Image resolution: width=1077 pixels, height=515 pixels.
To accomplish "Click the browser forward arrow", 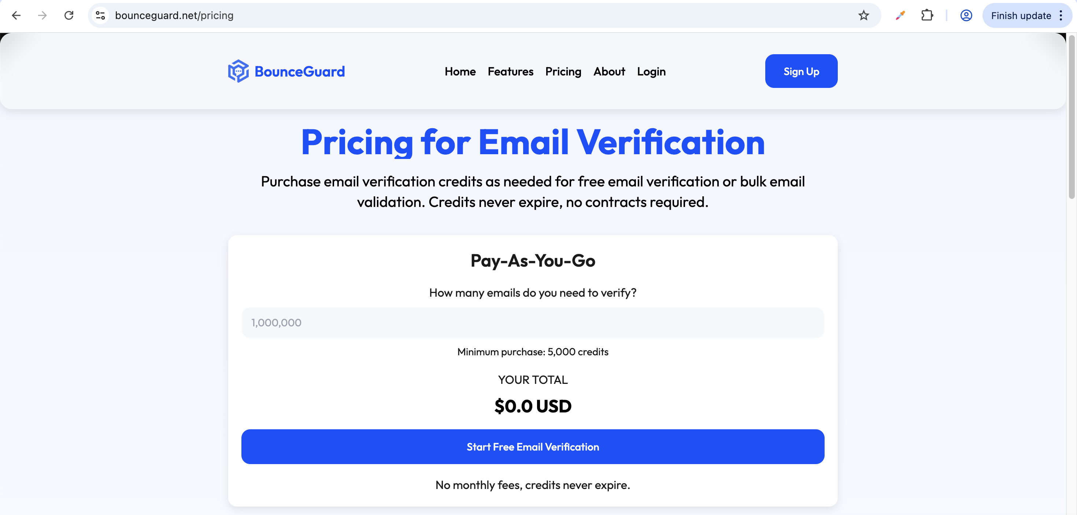I will (x=42, y=15).
